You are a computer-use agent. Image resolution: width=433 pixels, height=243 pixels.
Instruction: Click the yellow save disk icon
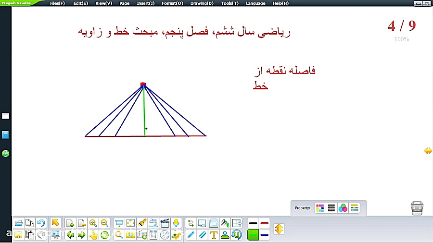pyautogui.click(x=18, y=235)
